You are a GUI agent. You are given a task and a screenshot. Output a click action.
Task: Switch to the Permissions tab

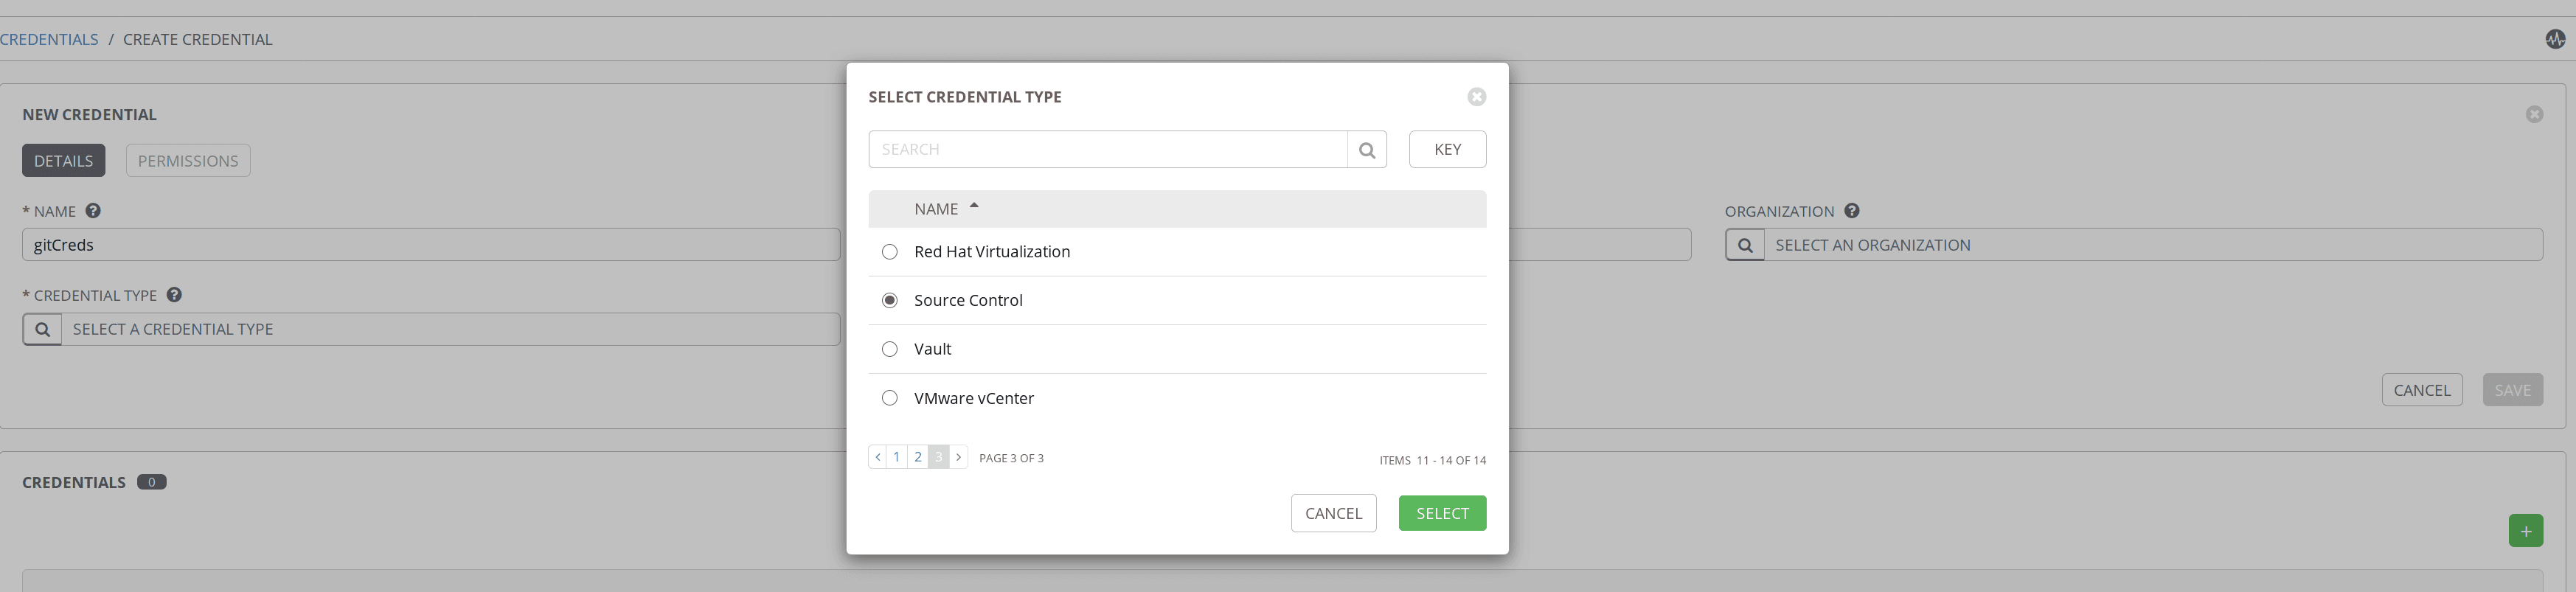coord(188,161)
